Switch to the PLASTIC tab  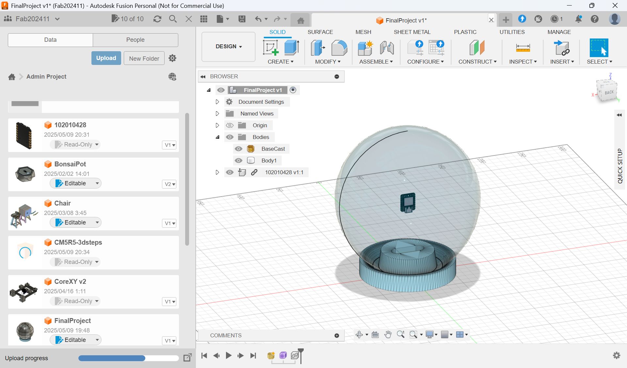[x=465, y=32]
